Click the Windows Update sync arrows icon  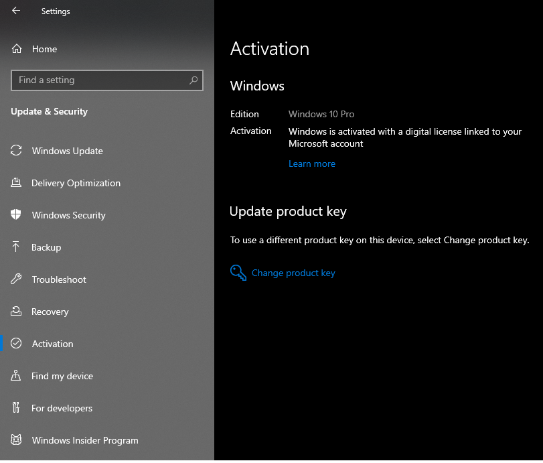(16, 151)
